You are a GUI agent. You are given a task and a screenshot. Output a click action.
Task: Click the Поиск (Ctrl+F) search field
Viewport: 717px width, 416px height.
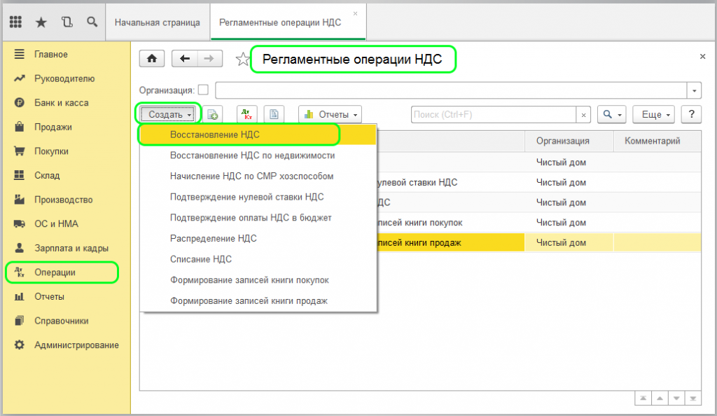494,114
